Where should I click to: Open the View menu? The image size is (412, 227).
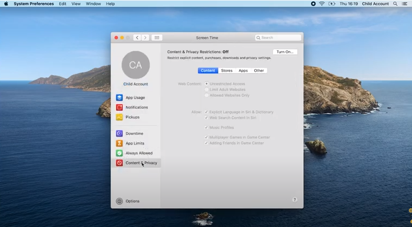click(x=76, y=4)
